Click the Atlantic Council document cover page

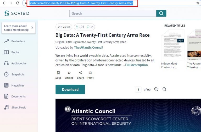coord(128,115)
